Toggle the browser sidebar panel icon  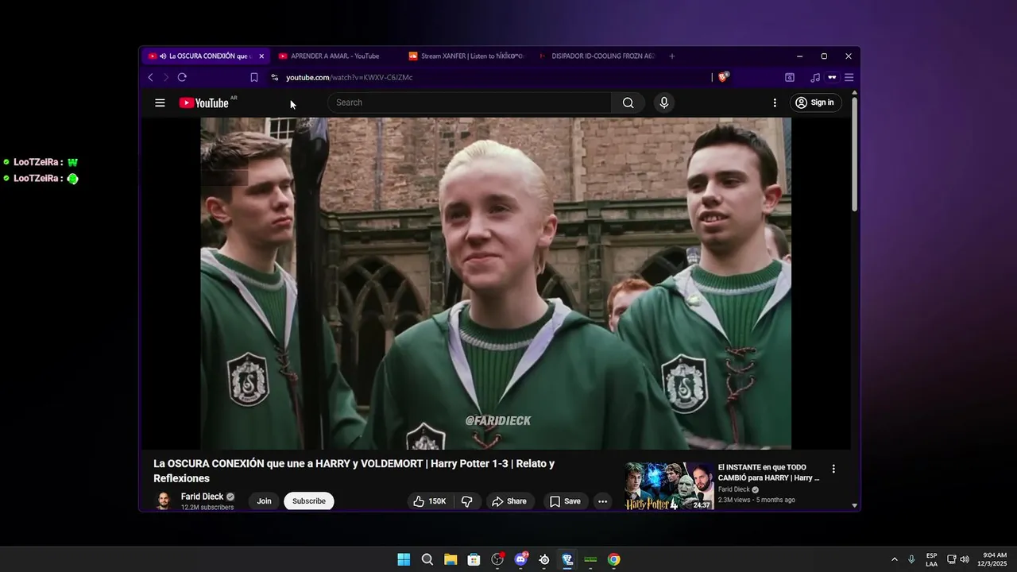[790, 77]
